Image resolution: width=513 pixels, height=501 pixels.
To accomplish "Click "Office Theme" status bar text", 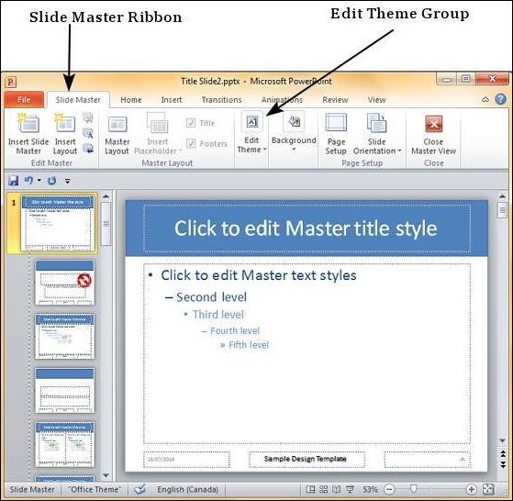I will [95, 490].
